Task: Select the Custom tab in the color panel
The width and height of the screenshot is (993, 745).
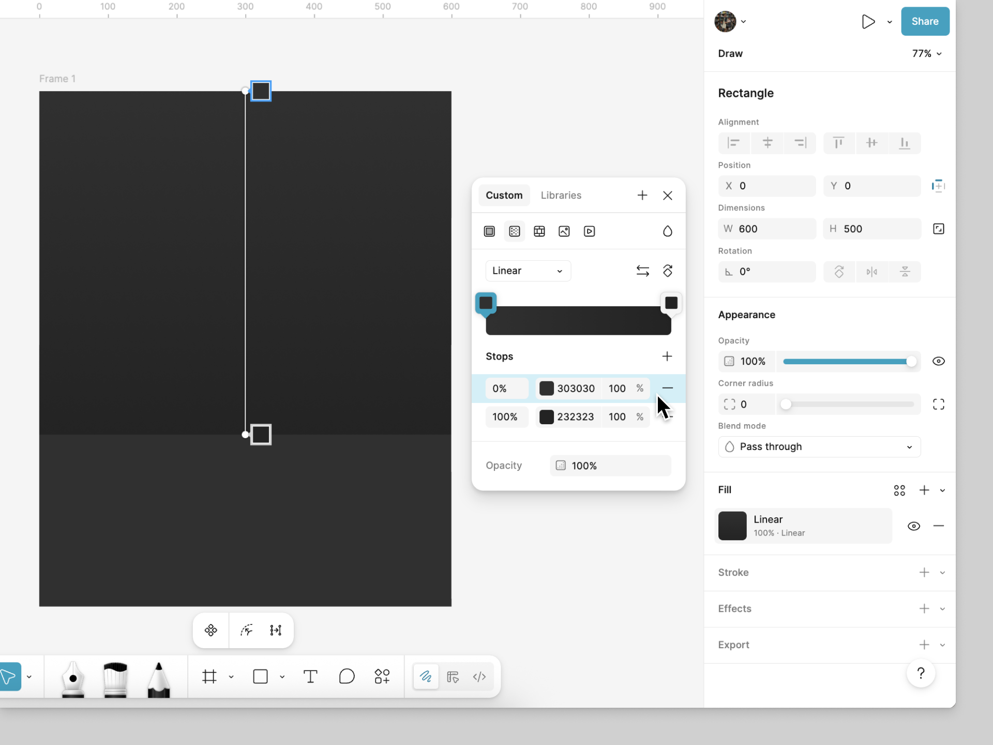Action: point(504,195)
